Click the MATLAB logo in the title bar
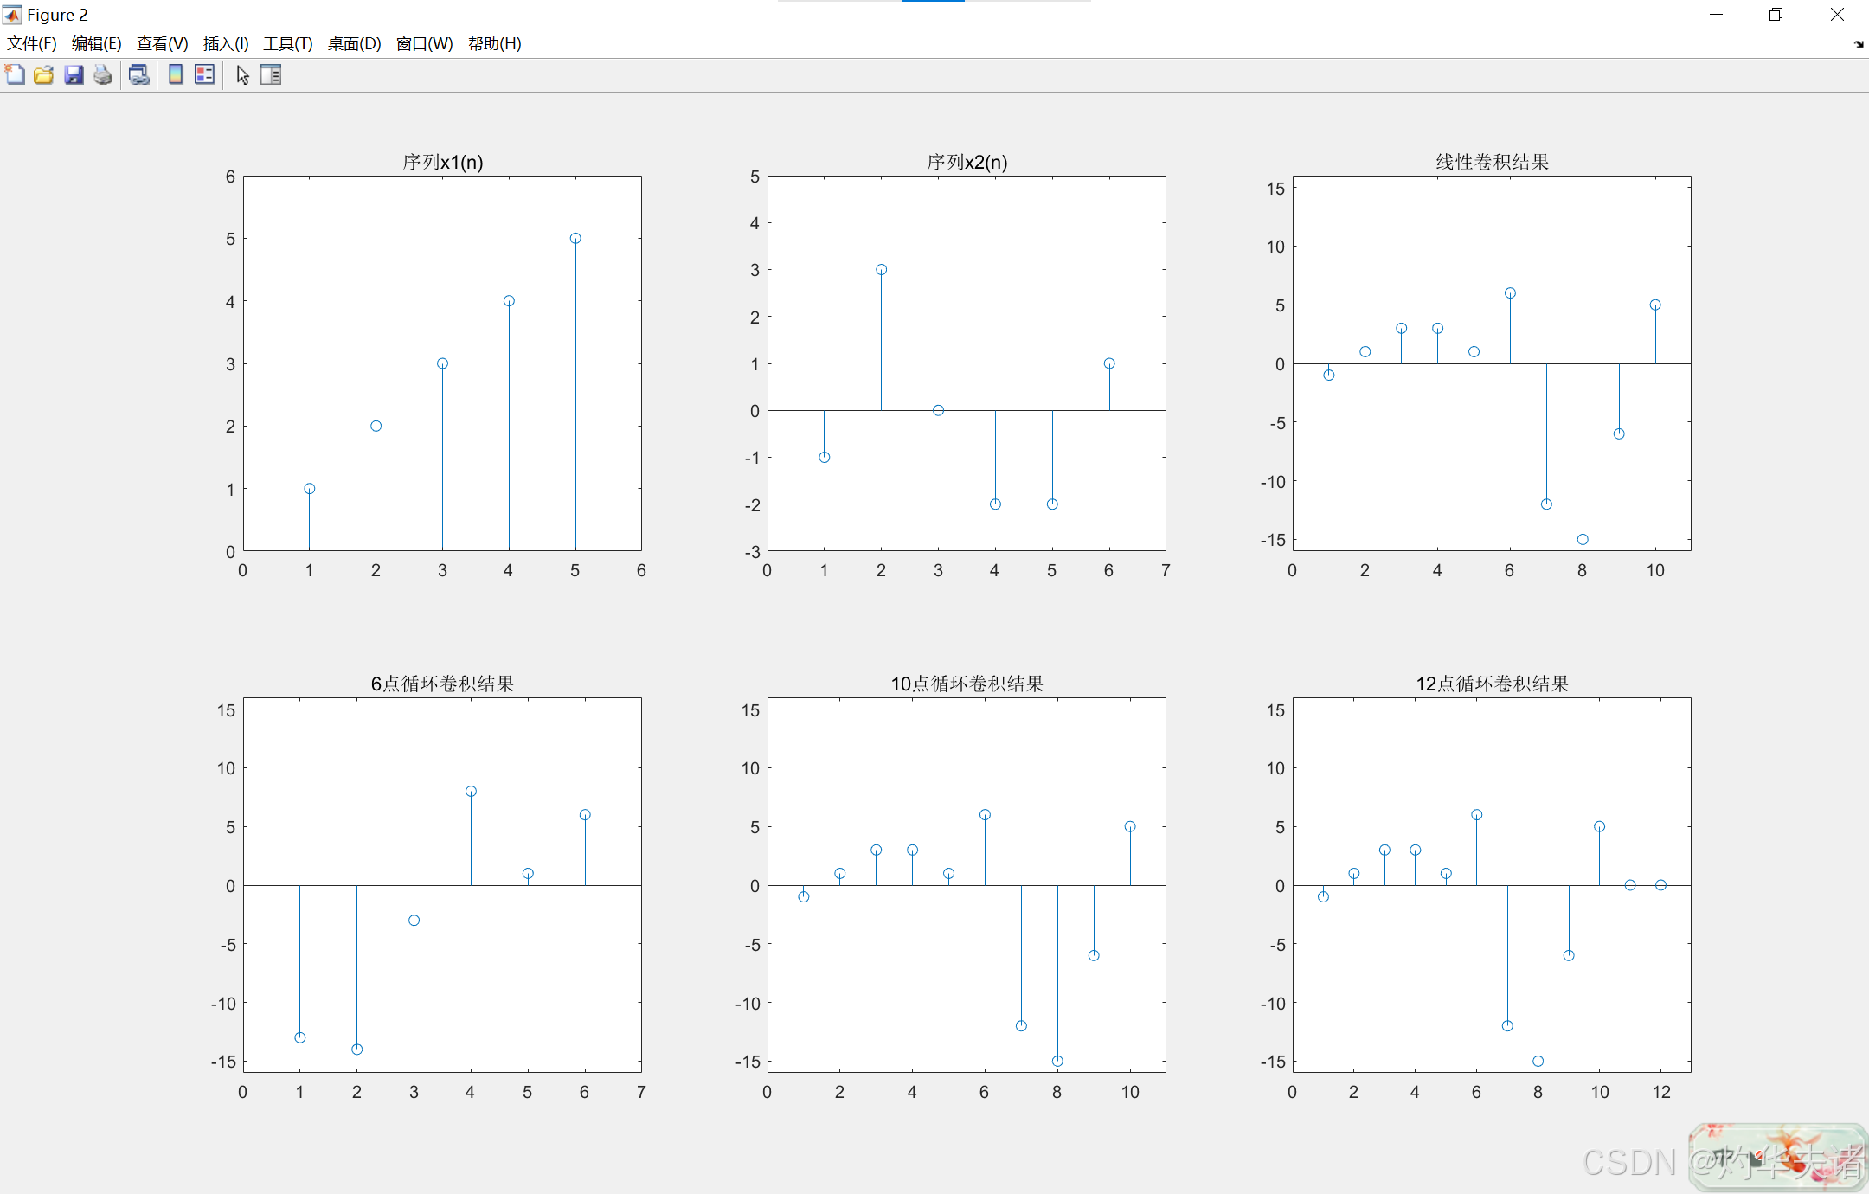The width and height of the screenshot is (1869, 1194). pyautogui.click(x=12, y=15)
